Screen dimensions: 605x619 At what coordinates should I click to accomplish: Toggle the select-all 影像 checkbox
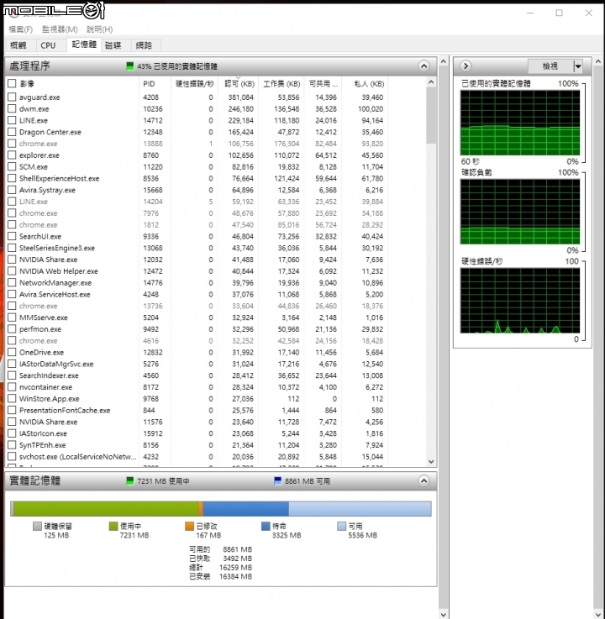12,83
